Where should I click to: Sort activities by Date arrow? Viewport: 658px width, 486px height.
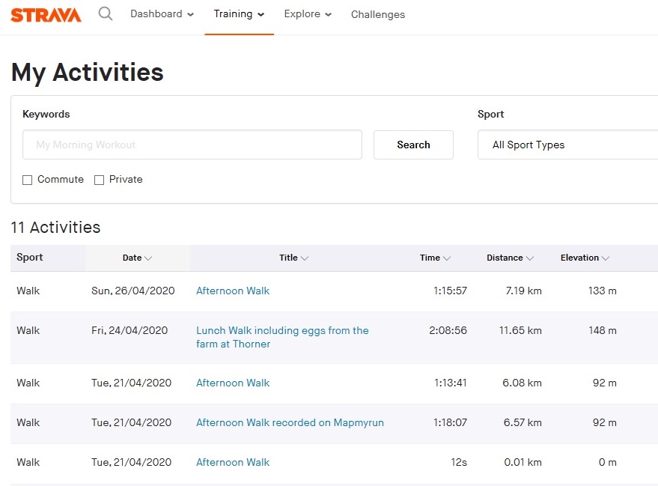point(148,258)
